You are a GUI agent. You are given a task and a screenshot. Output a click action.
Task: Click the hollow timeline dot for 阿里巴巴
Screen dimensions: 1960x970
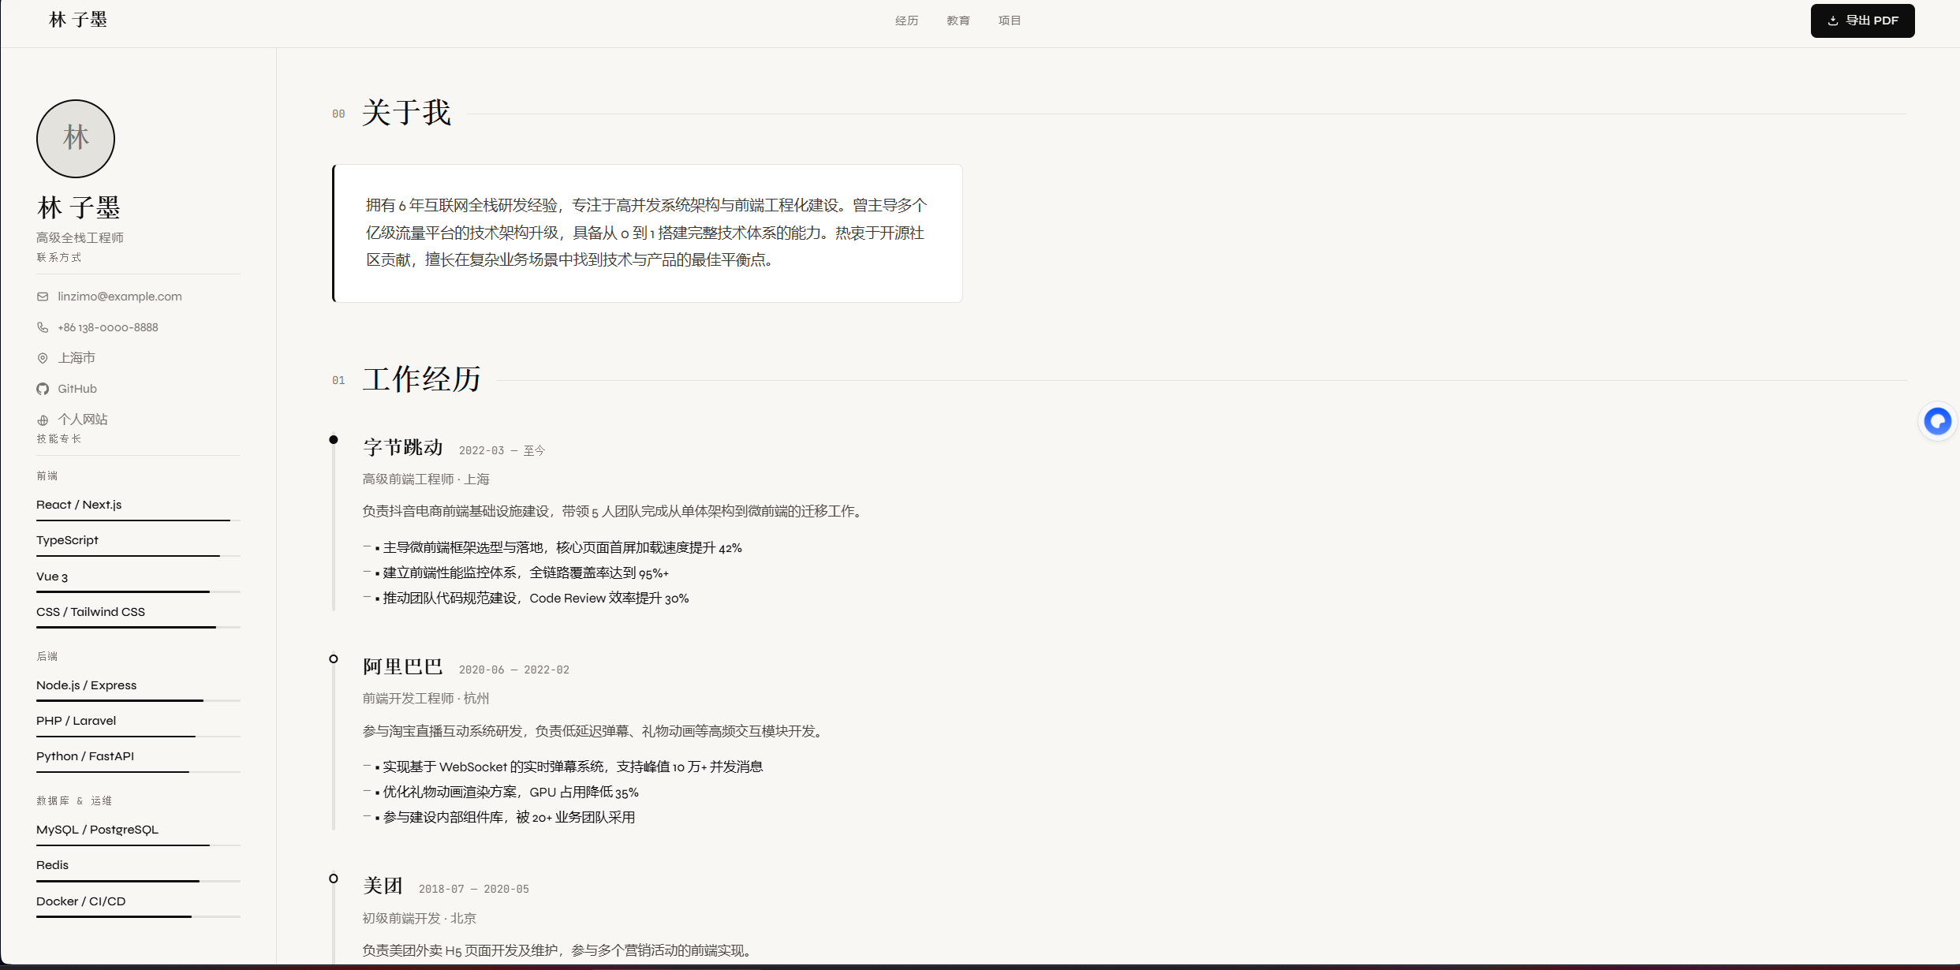[x=334, y=658]
